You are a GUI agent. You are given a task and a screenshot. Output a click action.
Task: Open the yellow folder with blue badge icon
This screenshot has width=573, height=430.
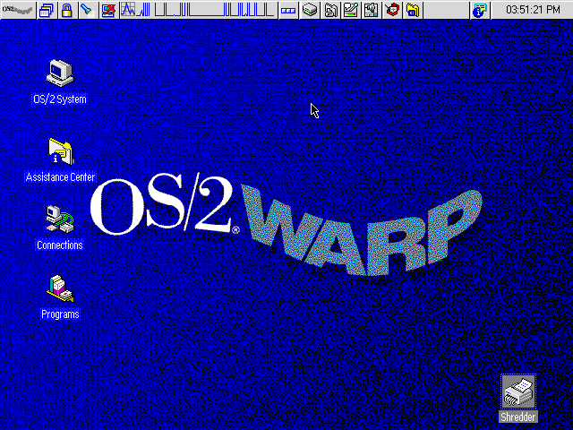click(x=413, y=11)
